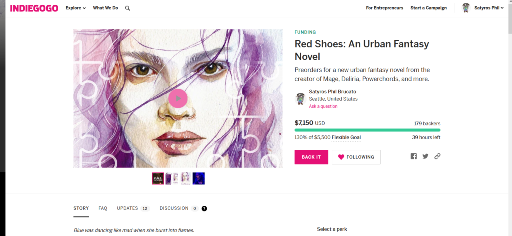The width and height of the screenshot is (512, 236).
Task: Switch to the FAQ tab
Action: [103, 208]
